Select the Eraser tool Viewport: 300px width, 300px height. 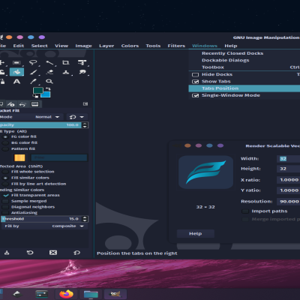pyautogui.click(x=49, y=72)
